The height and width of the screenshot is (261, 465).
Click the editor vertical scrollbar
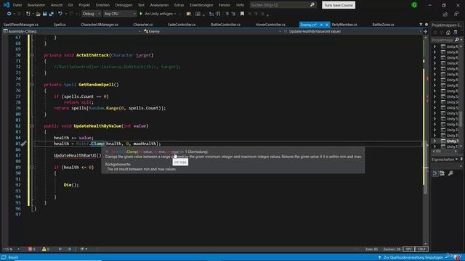[426, 141]
